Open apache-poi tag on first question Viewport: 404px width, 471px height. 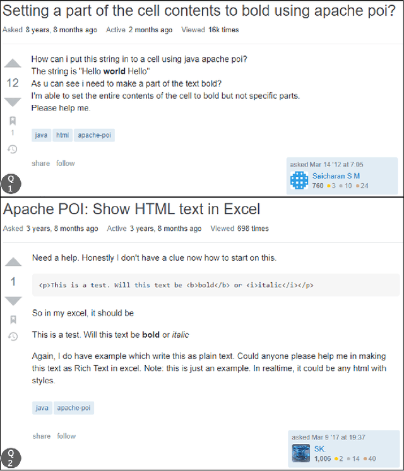pyautogui.click(x=94, y=135)
